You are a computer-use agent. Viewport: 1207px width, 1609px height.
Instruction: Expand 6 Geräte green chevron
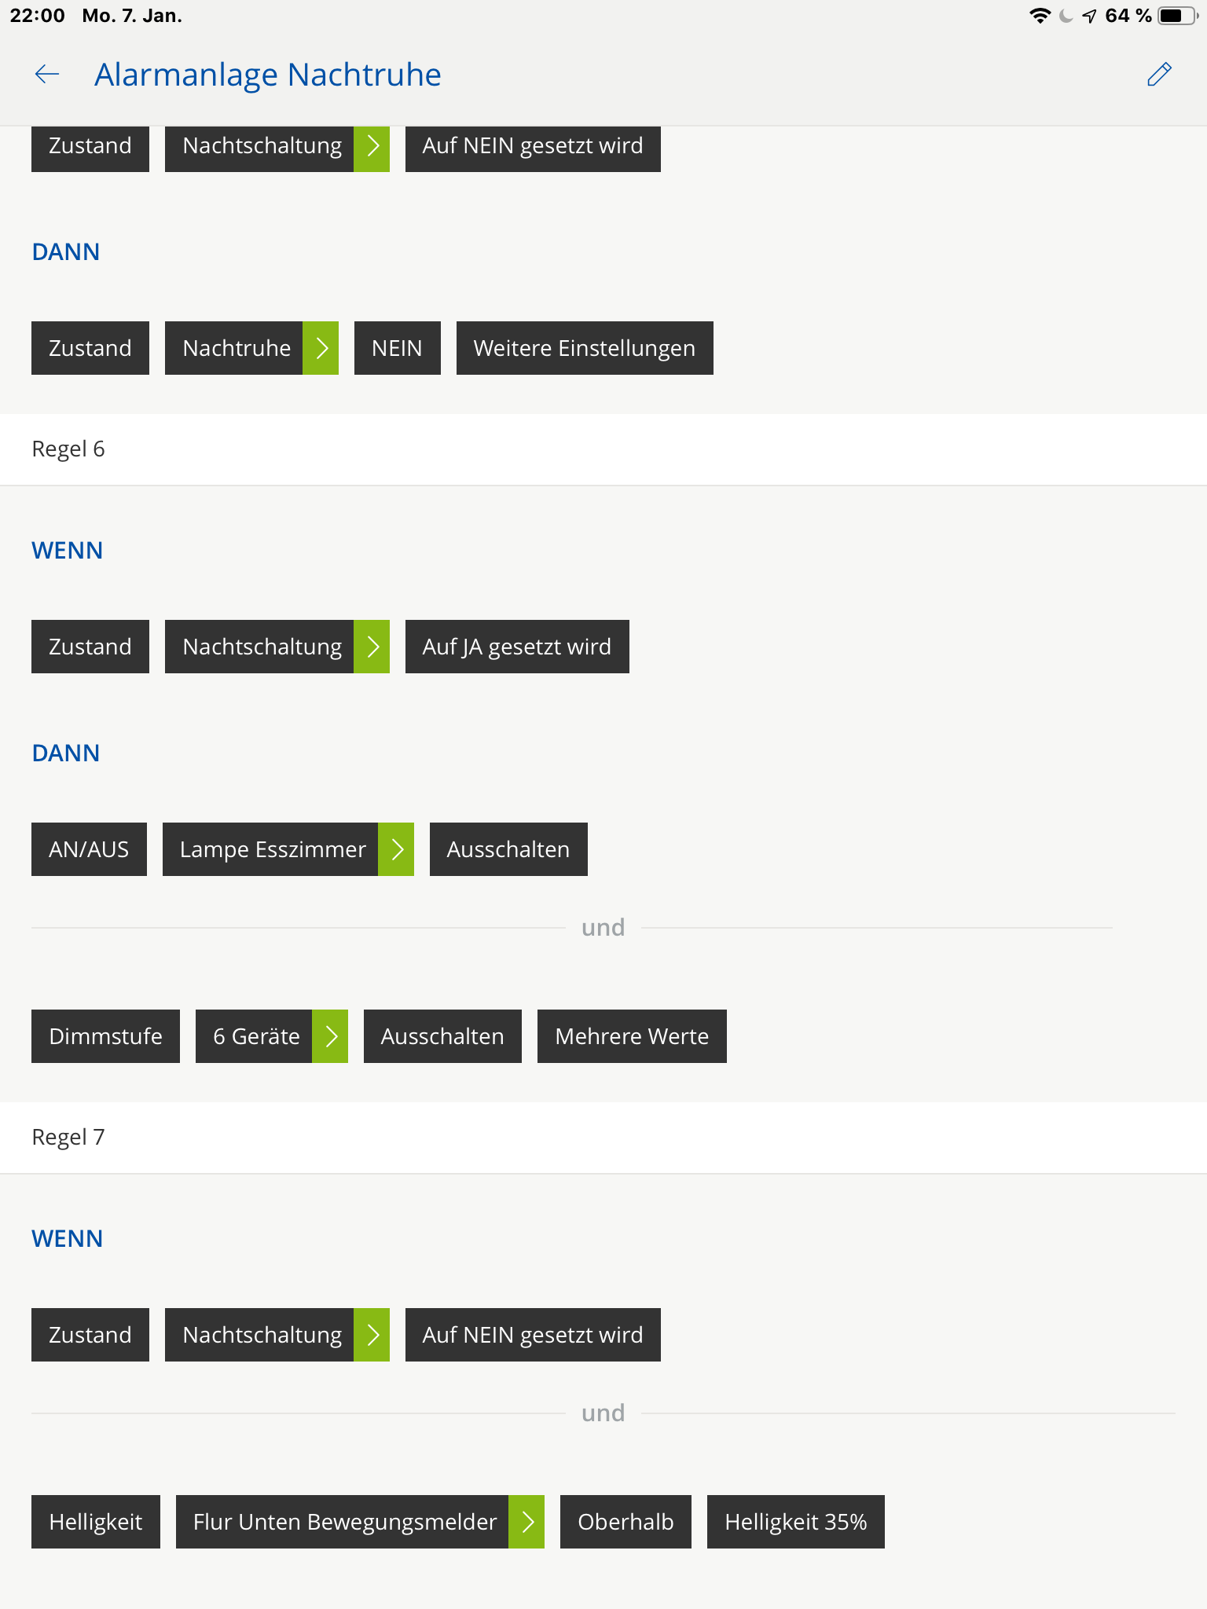coord(330,1036)
